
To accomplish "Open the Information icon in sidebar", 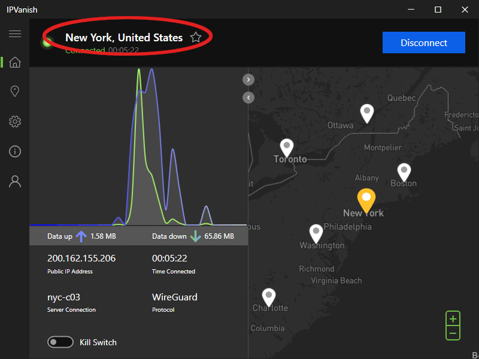I will [15, 151].
